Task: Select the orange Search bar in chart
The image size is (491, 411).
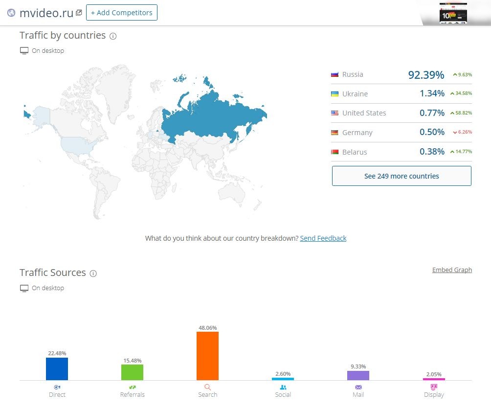Action: (208, 356)
